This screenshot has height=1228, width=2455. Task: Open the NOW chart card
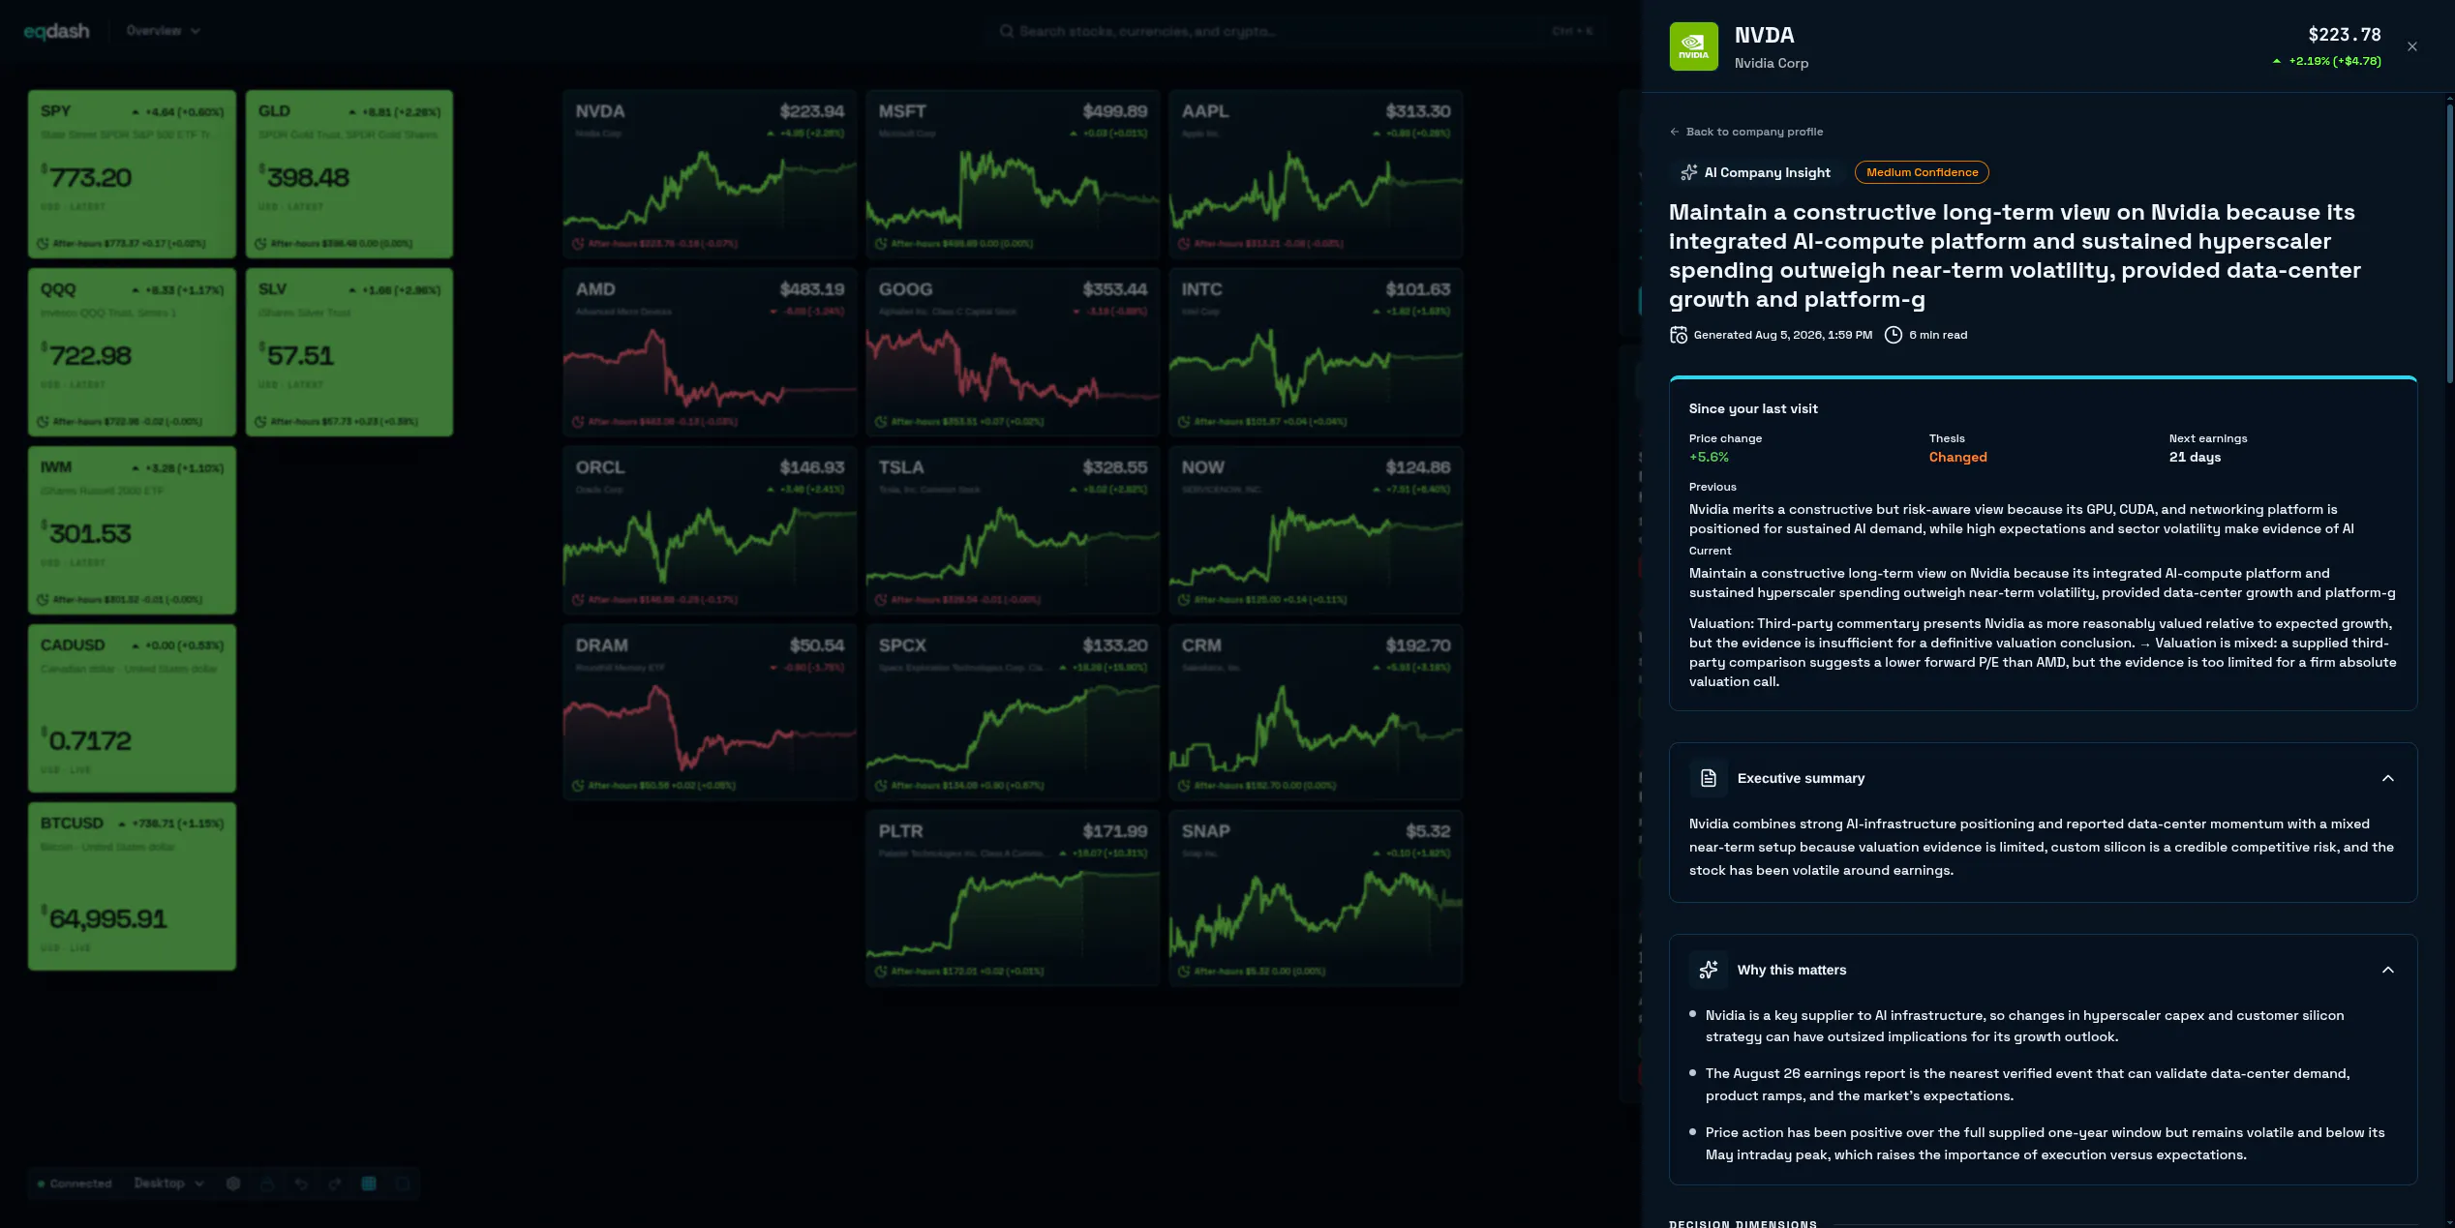point(1316,530)
